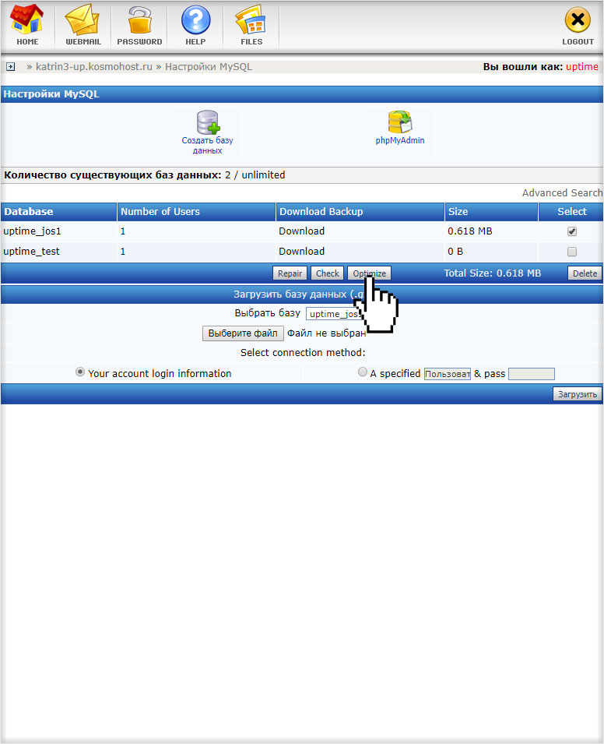Click the Создать базу данных link text

pos(207,145)
